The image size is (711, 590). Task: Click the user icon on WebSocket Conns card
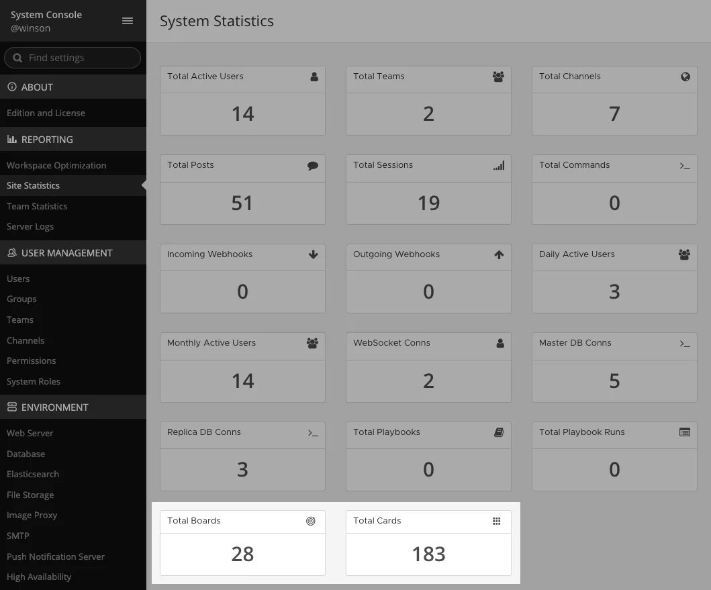(500, 343)
